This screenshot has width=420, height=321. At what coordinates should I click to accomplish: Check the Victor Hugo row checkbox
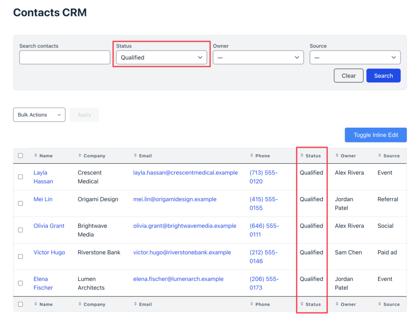click(21, 257)
